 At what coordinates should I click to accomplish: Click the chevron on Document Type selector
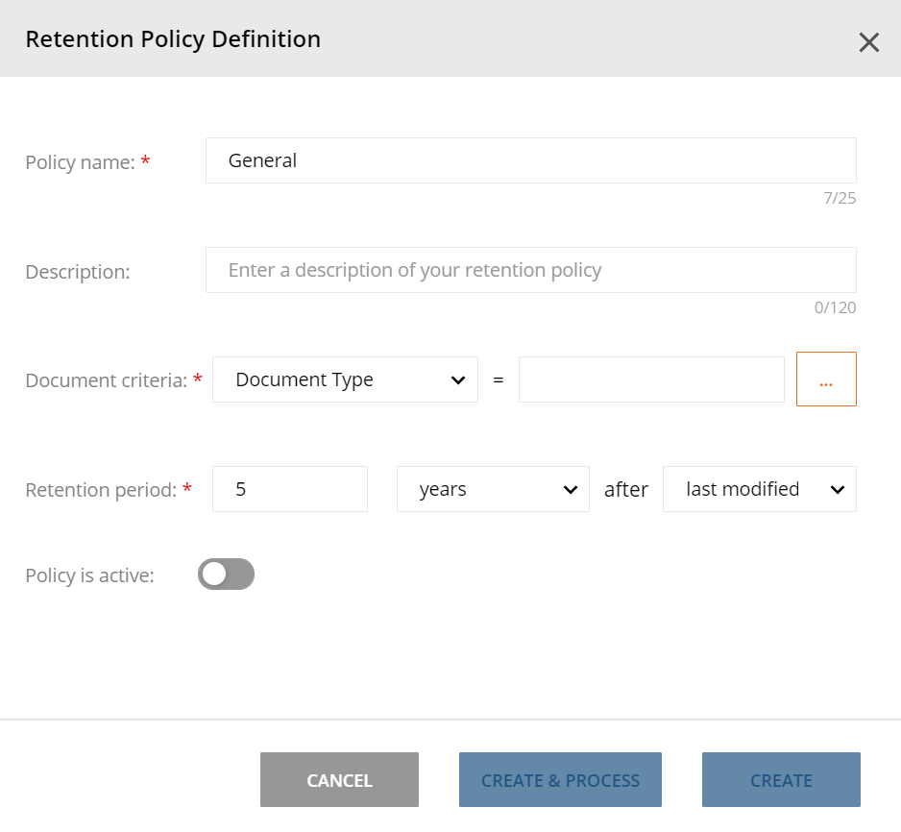pyautogui.click(x=459, y=379)
